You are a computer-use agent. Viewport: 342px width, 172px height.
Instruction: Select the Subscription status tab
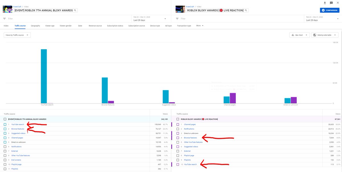(x=115, y=26)
